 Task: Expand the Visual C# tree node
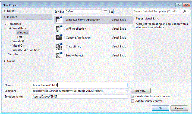10,41
